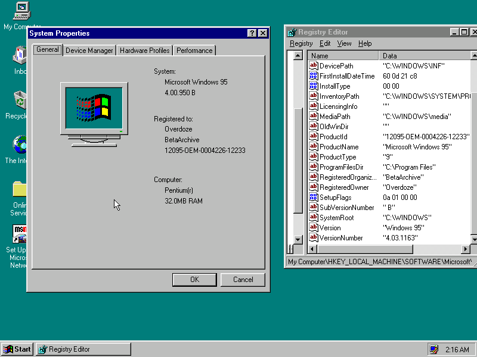Open the Hardware Profiles tab
Image resolution: width=477 pixels, height=357 pixels.
click(144, 51)
